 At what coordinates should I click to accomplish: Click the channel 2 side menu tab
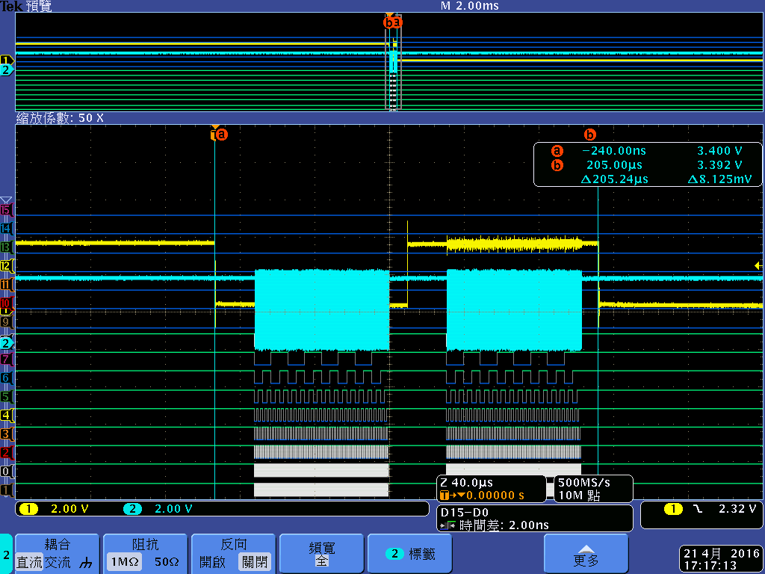pyautogui.click(x=6, y=554)
